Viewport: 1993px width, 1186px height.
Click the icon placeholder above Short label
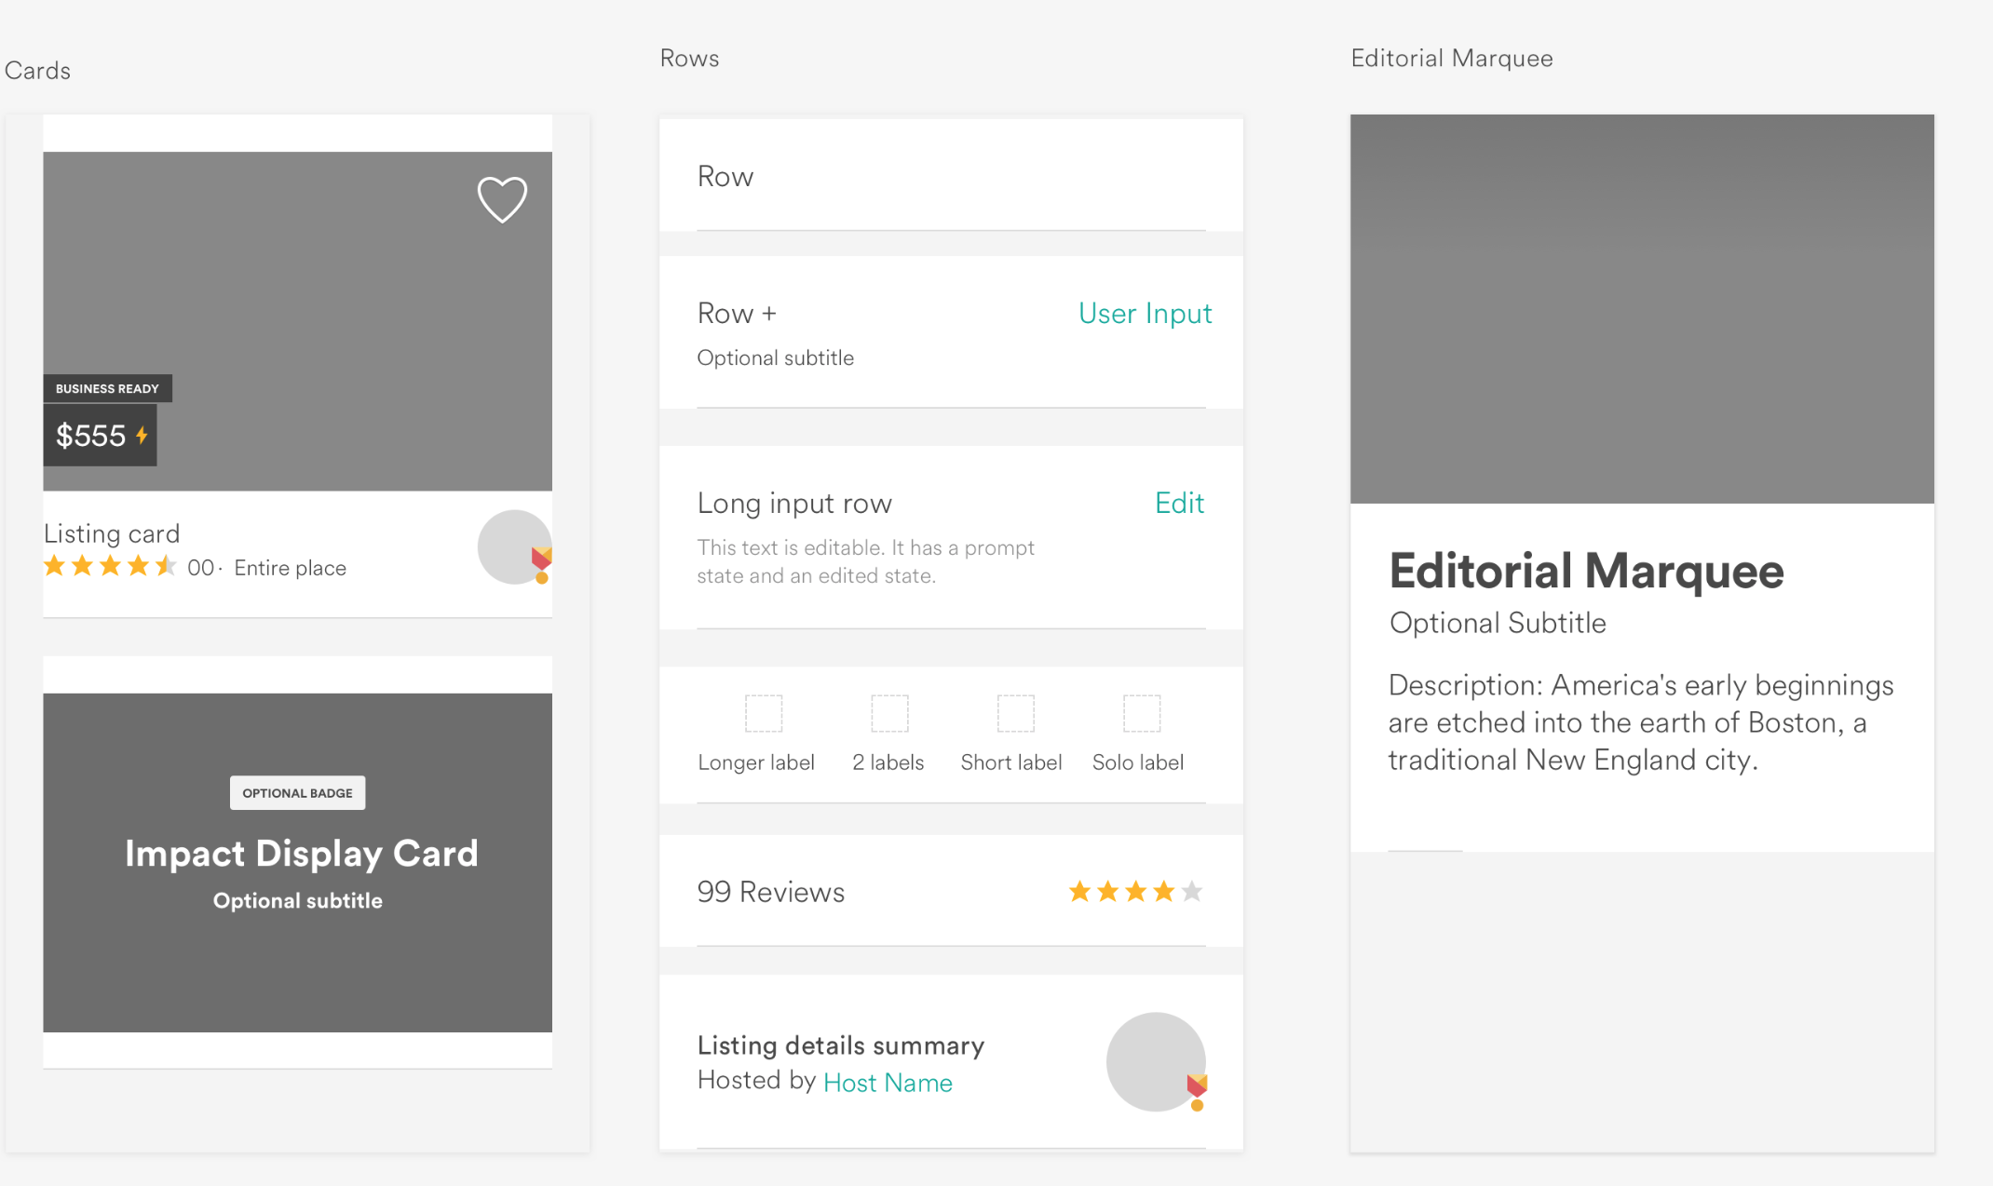click(x=1015, y=713)
